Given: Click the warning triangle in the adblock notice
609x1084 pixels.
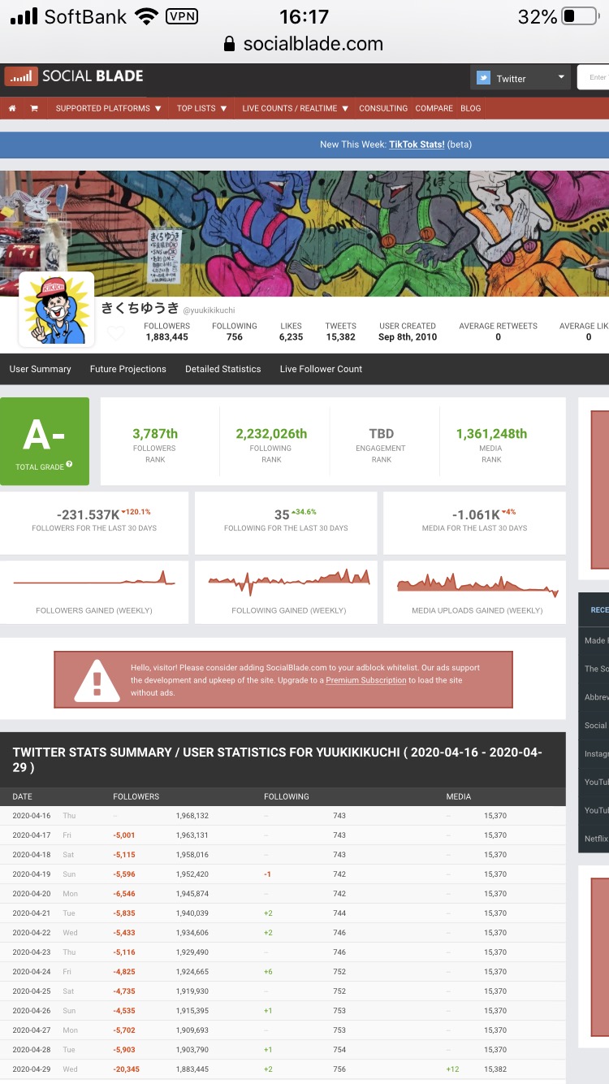Looking at the screenshot, I should (97, 680).
